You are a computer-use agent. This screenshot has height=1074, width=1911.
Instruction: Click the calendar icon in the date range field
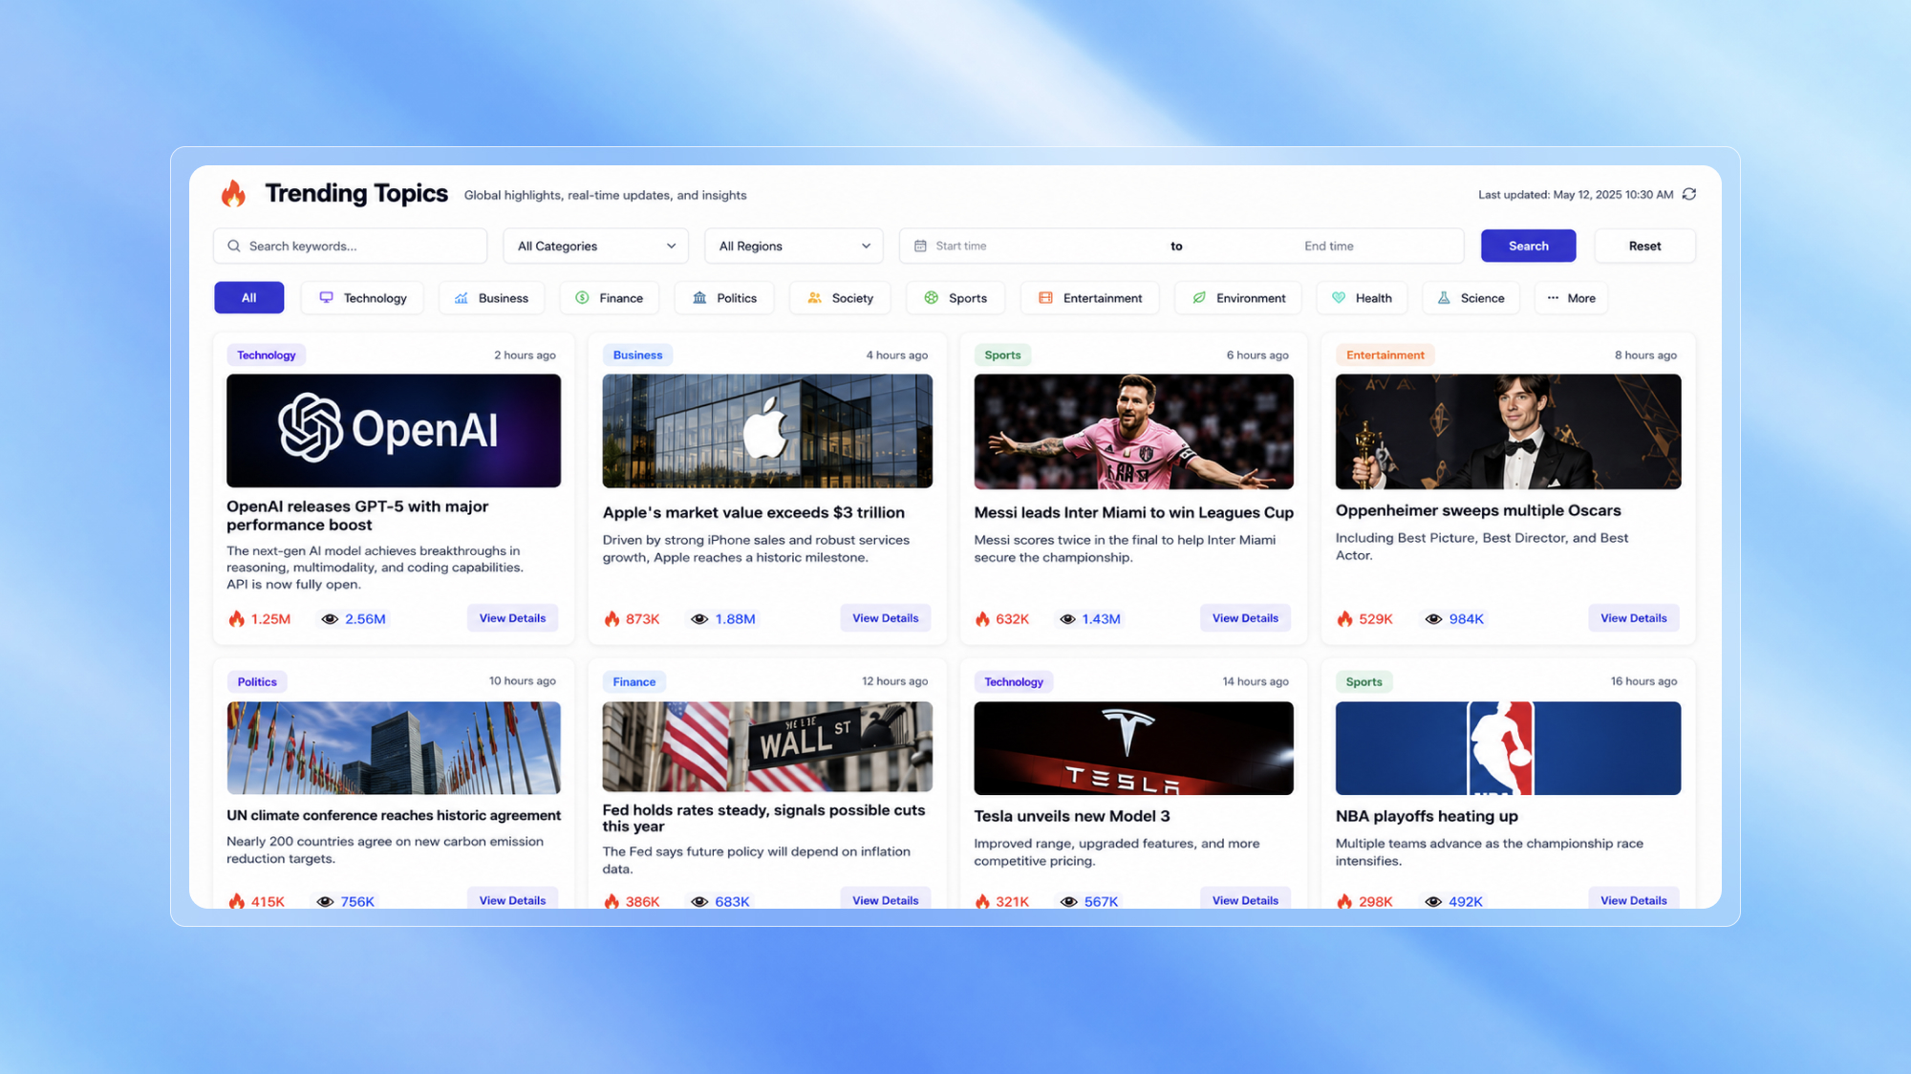[920, 246]
